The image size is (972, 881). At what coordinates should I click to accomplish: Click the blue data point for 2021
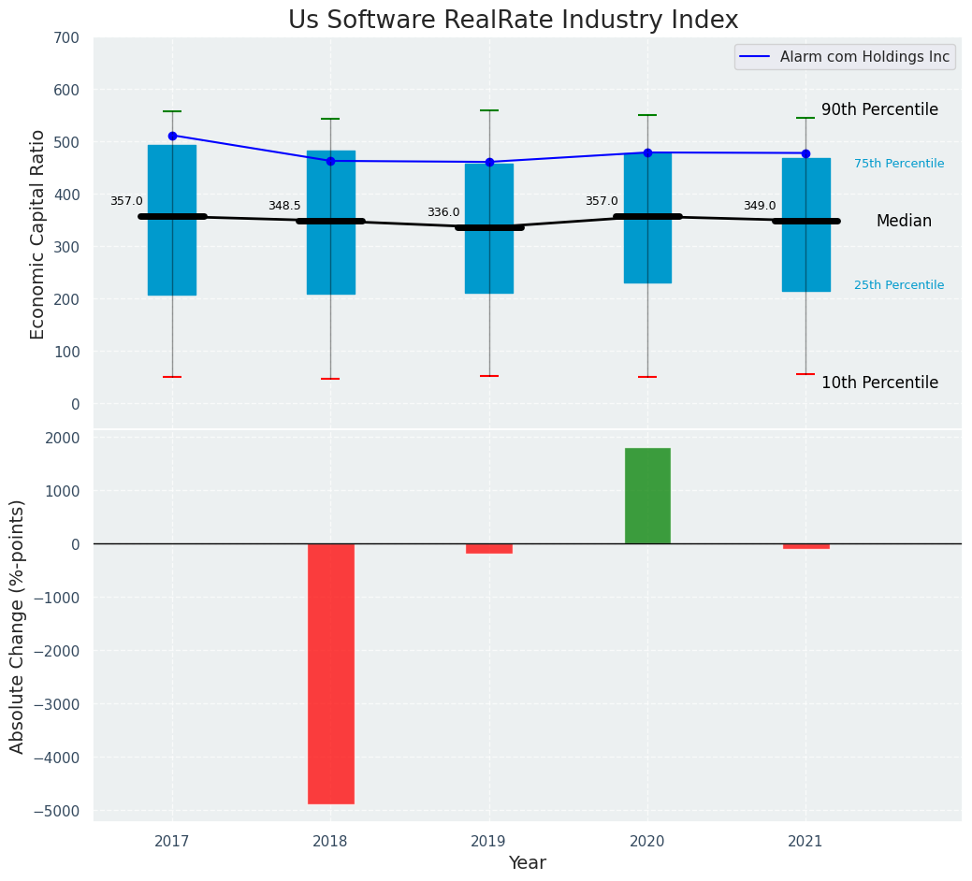click(805, 153)
